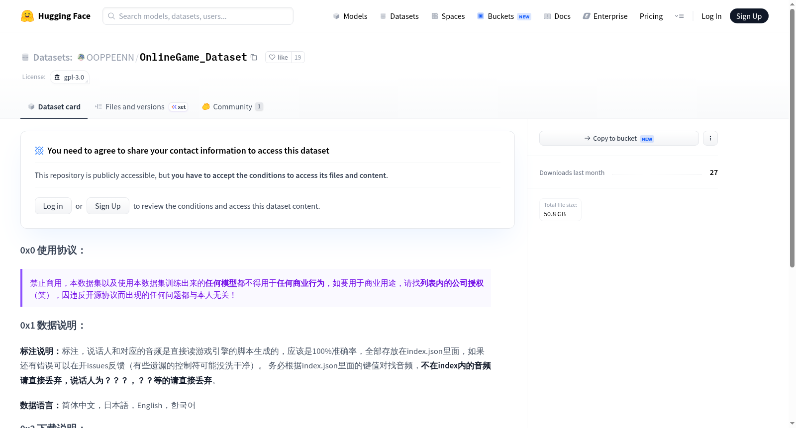Click the Buckets icon in navbar
This screenshot has width=796, height=428.
pyautogui.click(x=481, y=16)
